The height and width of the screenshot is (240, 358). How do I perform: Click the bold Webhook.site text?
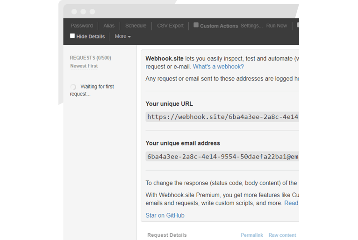pos(165,59)
